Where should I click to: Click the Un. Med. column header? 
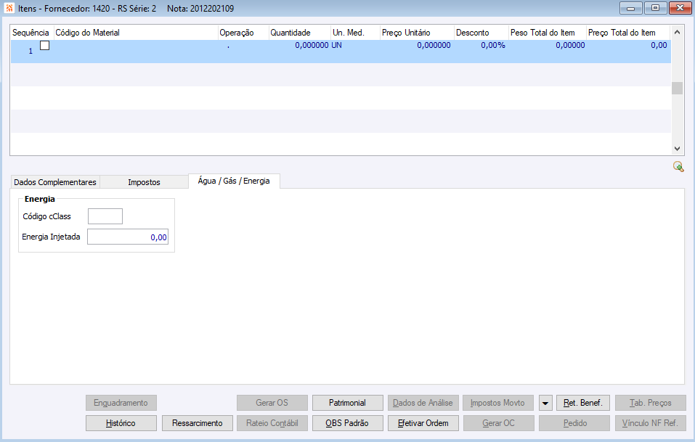(355, 33)
